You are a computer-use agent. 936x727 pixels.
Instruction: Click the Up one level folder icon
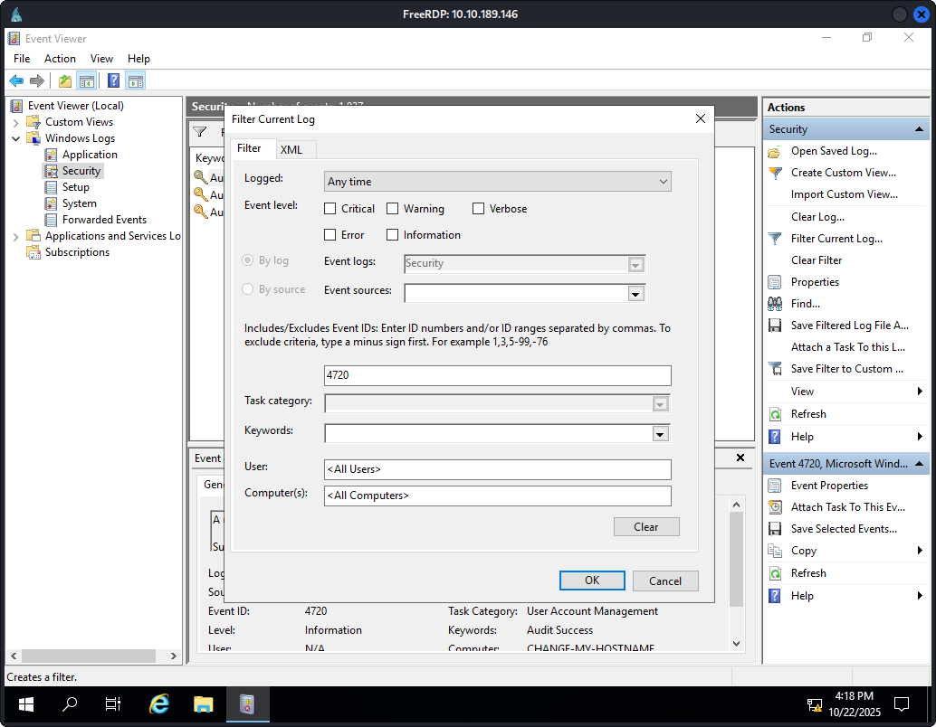(x=64, y=80)
